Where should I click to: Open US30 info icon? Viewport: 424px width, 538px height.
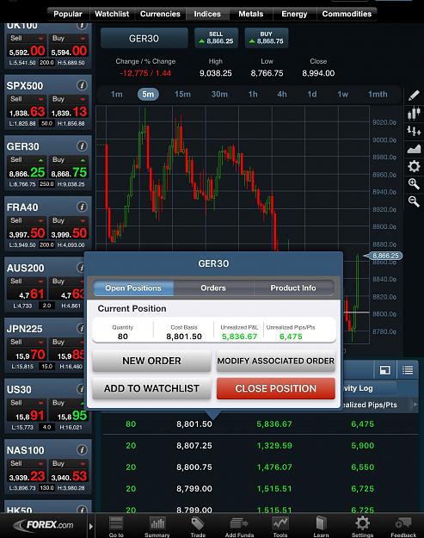tap(81, 389)
